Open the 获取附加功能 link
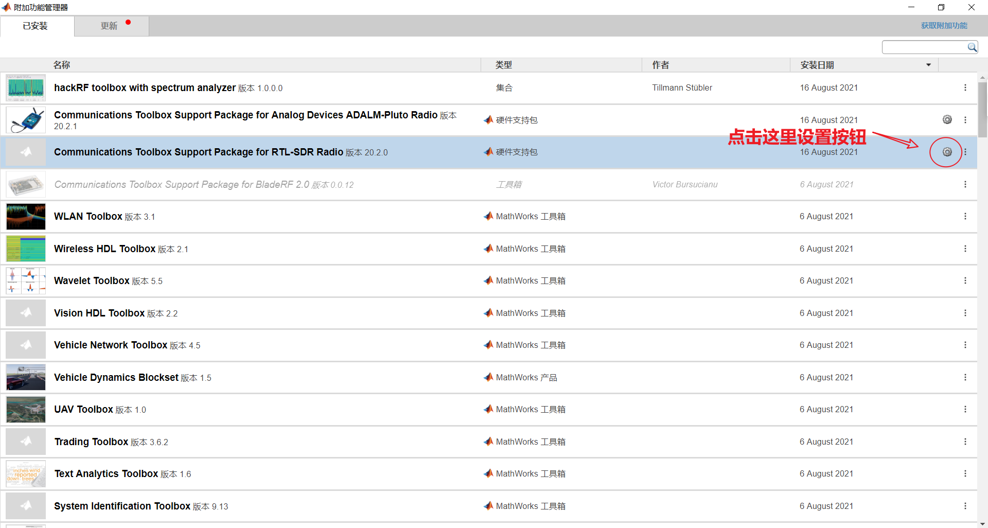Screen dimensions: 988x528 pos(944,25)
